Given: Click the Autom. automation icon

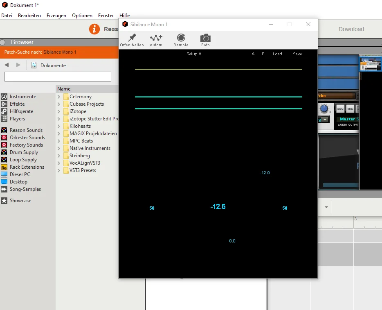Looking at the screenshot, I should tap(156, 40).
